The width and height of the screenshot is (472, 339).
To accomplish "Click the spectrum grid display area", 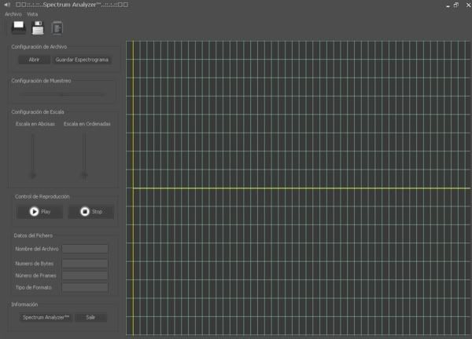I will 299,188.
